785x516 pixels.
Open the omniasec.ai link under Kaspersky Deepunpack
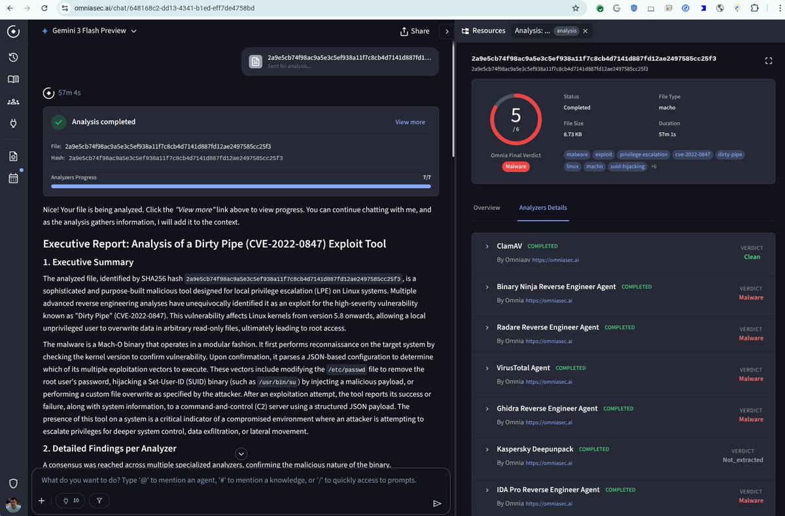point(549,462)
